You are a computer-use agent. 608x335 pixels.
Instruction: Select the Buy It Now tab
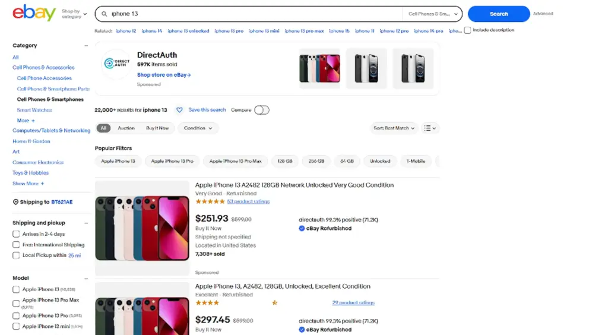[157, 128]
